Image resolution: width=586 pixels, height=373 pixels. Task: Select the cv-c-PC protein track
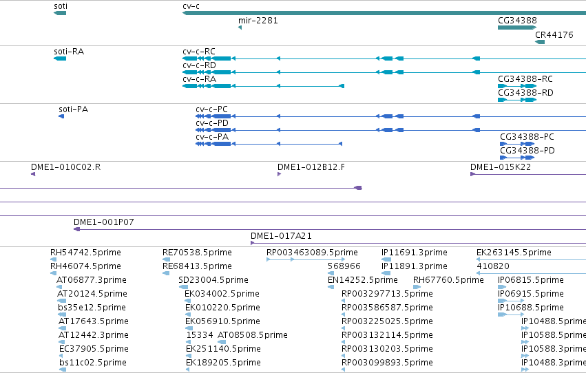[x=391, y=116]
